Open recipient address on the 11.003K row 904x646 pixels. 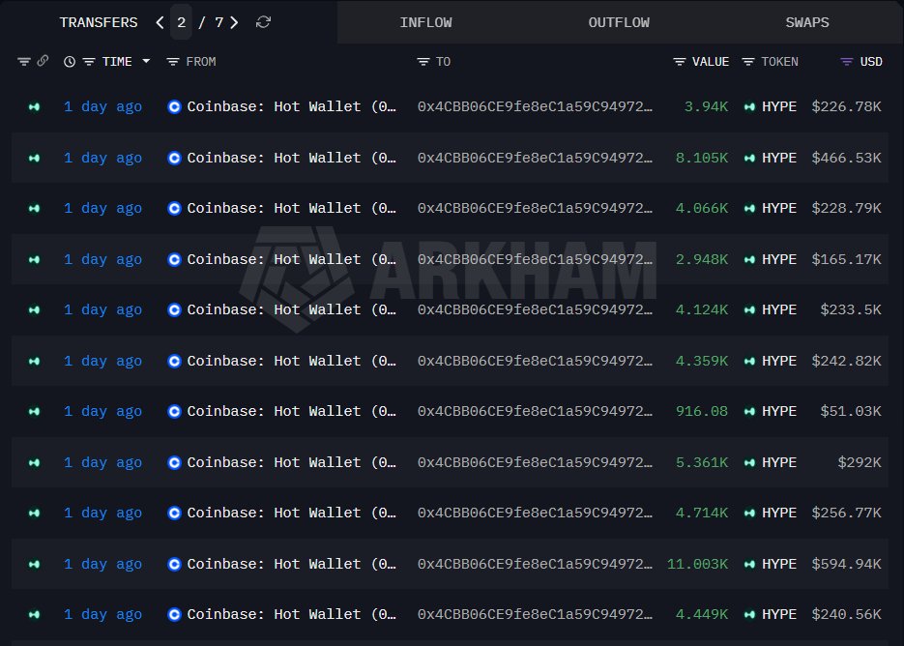click(535, 564)
